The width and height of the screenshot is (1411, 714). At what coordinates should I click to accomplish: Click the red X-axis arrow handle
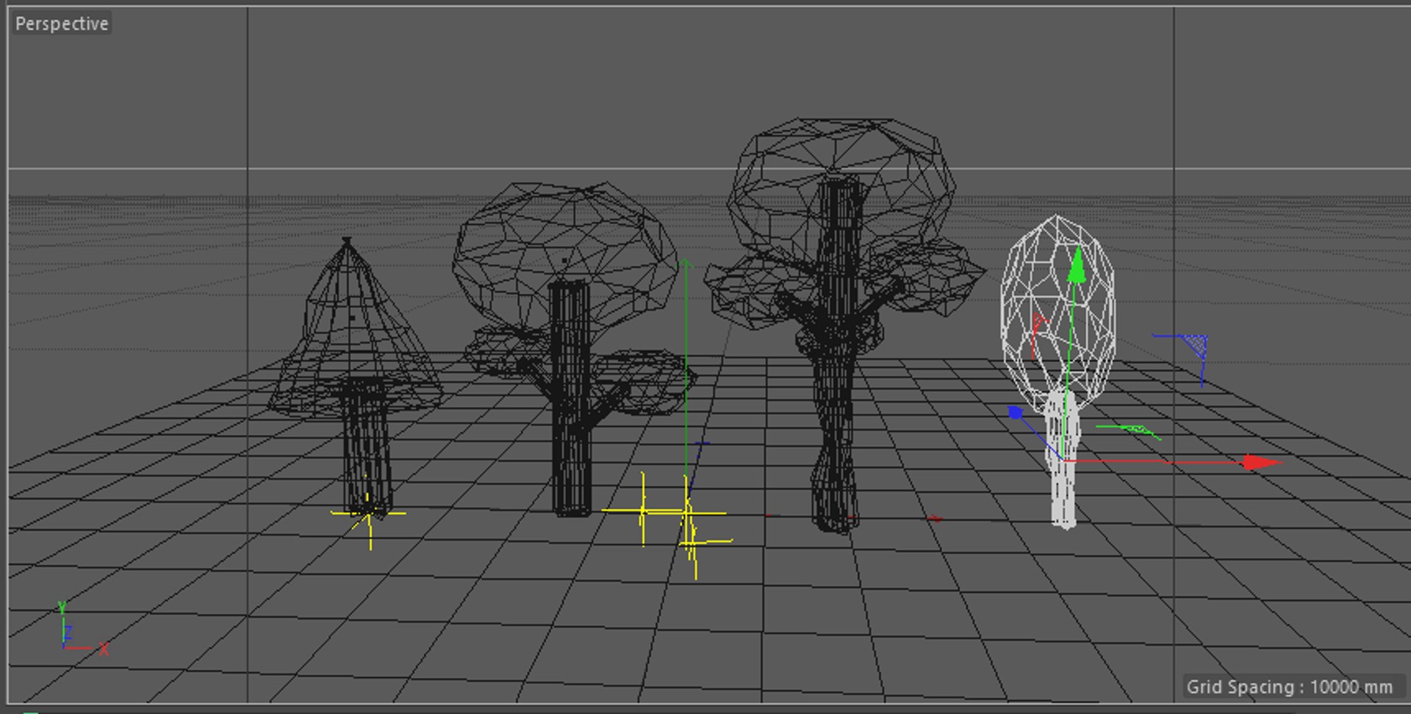click(1263, 462)
